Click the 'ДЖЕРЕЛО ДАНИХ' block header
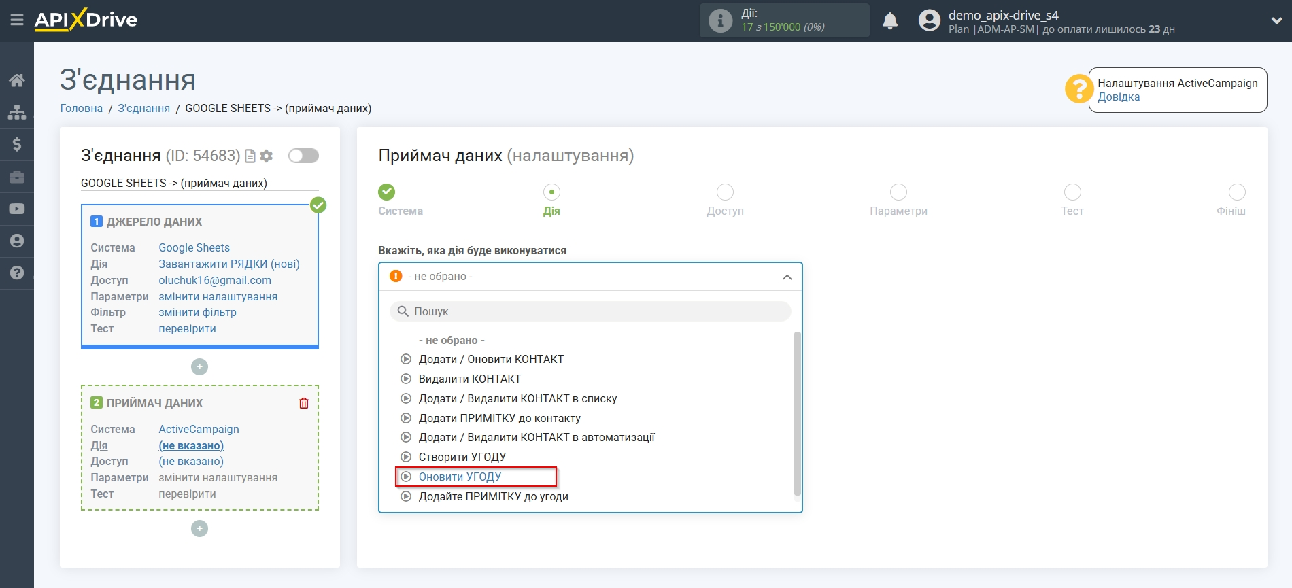 (x=154, y=222)
